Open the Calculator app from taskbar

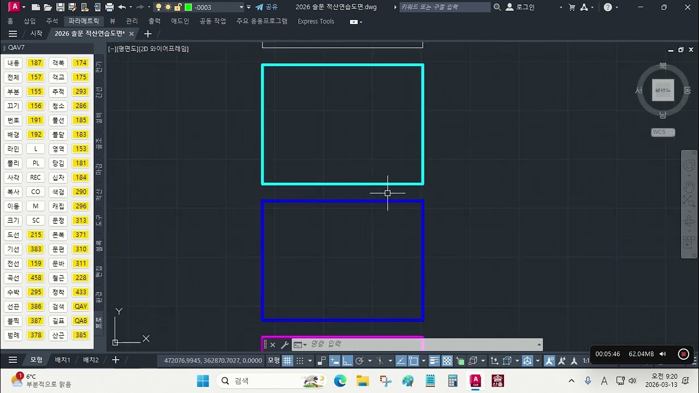coord(452,380)
